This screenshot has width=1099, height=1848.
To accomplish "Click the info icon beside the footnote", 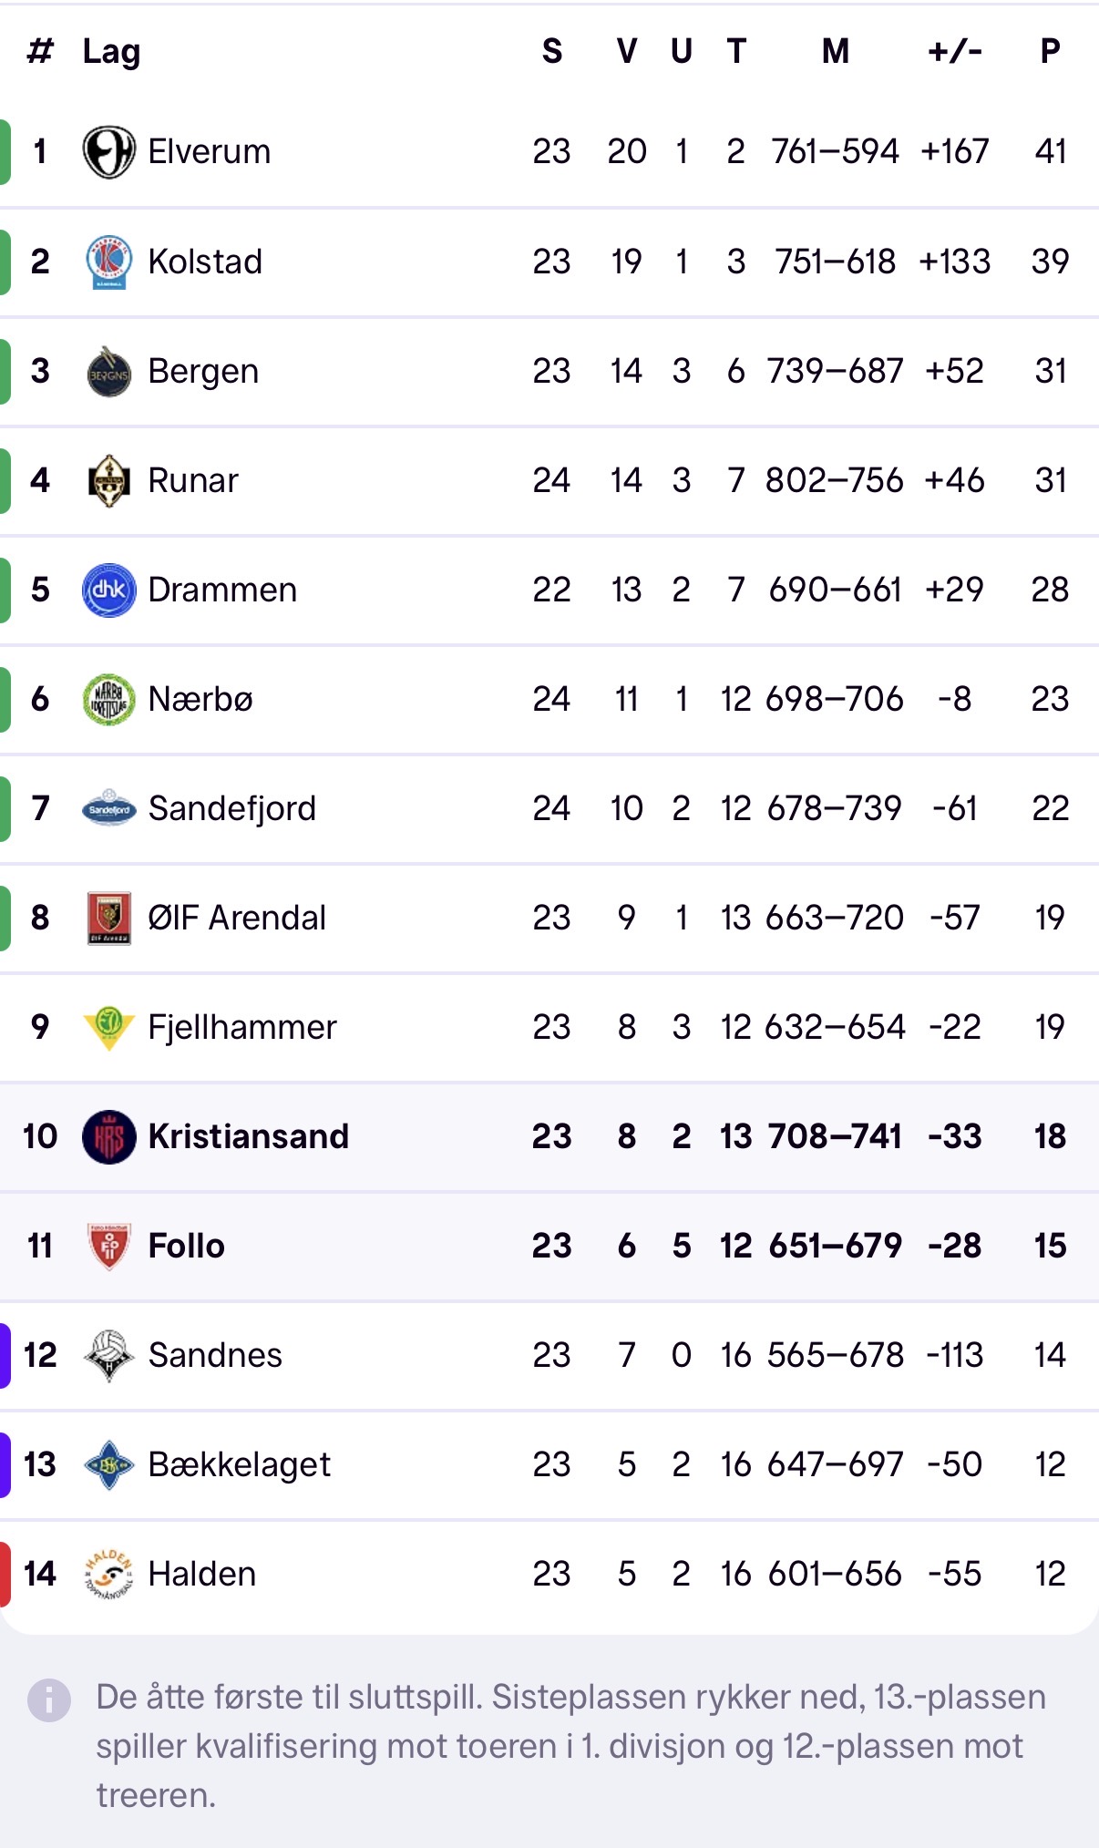I will pyautogui.click(x=48, y=1699).
